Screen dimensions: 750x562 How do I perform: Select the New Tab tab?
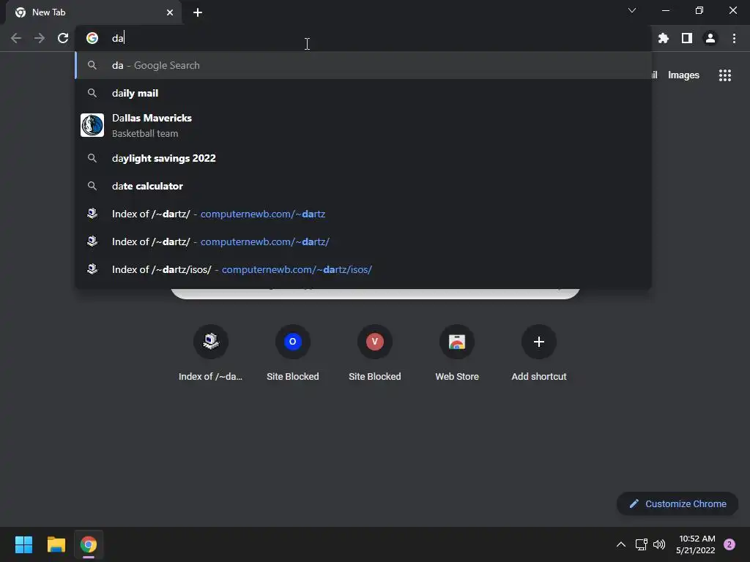[93, 12]
